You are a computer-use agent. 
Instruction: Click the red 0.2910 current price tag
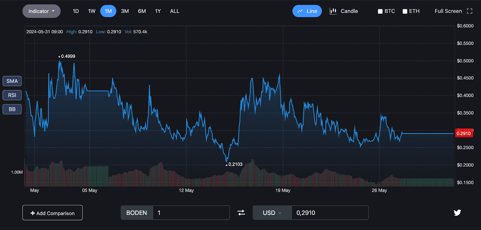point(464,133)
